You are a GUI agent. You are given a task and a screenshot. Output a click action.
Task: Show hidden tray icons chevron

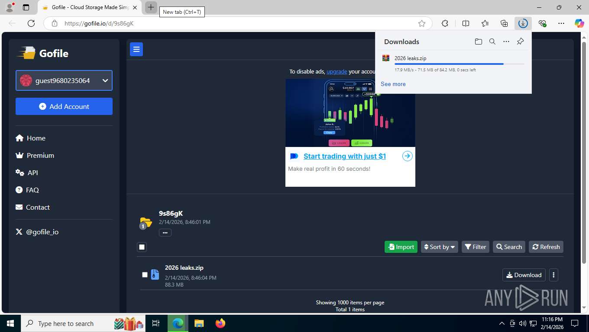(502, 323)
